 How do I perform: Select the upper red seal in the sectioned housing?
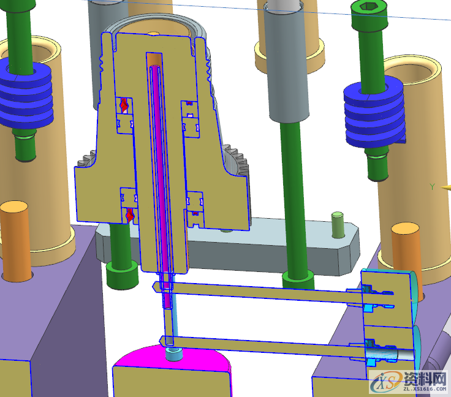(x=125, y=105)
